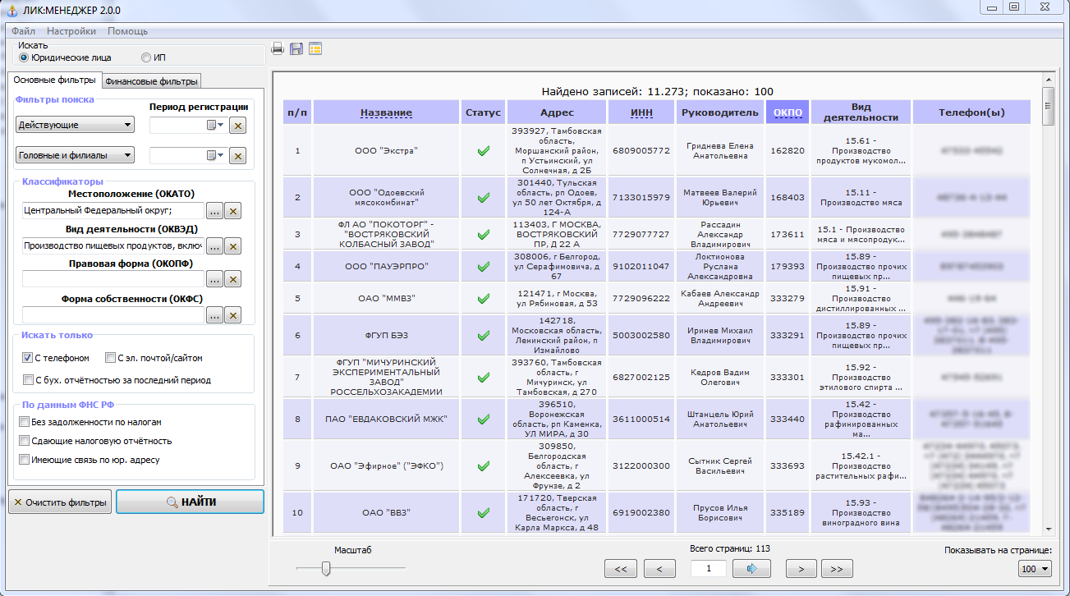
Task: Click the table columns settings icon
Action: [315, 49]
